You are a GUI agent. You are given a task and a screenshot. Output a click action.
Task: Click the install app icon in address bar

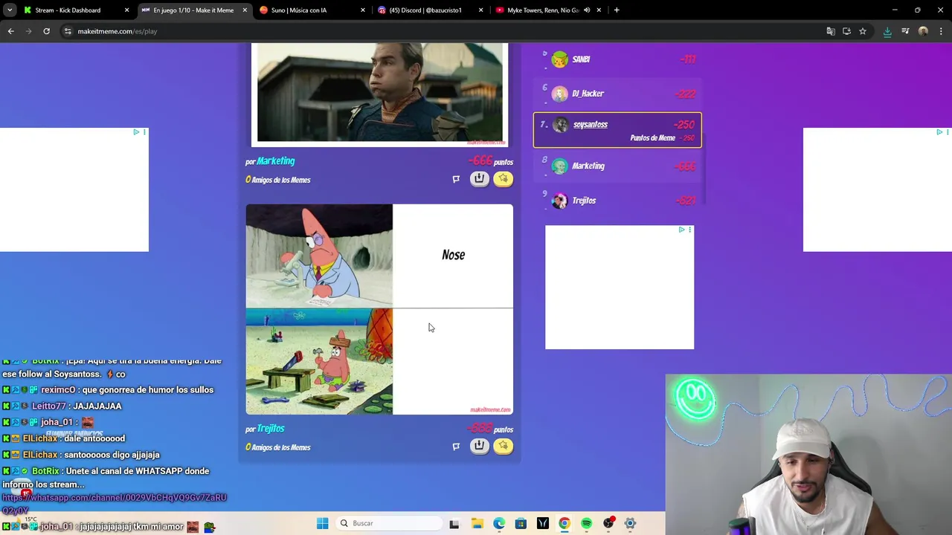pyautogui.click(x=846, y=31)
